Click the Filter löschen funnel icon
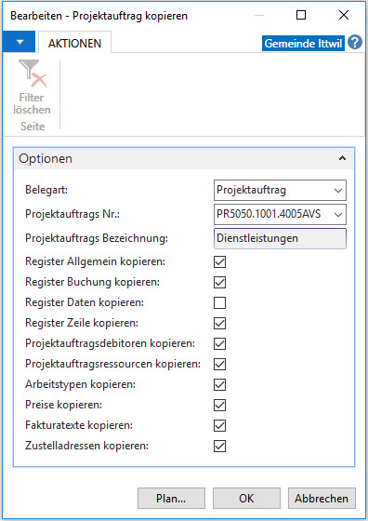The image size is (368, 521). (x=33, y=73)
